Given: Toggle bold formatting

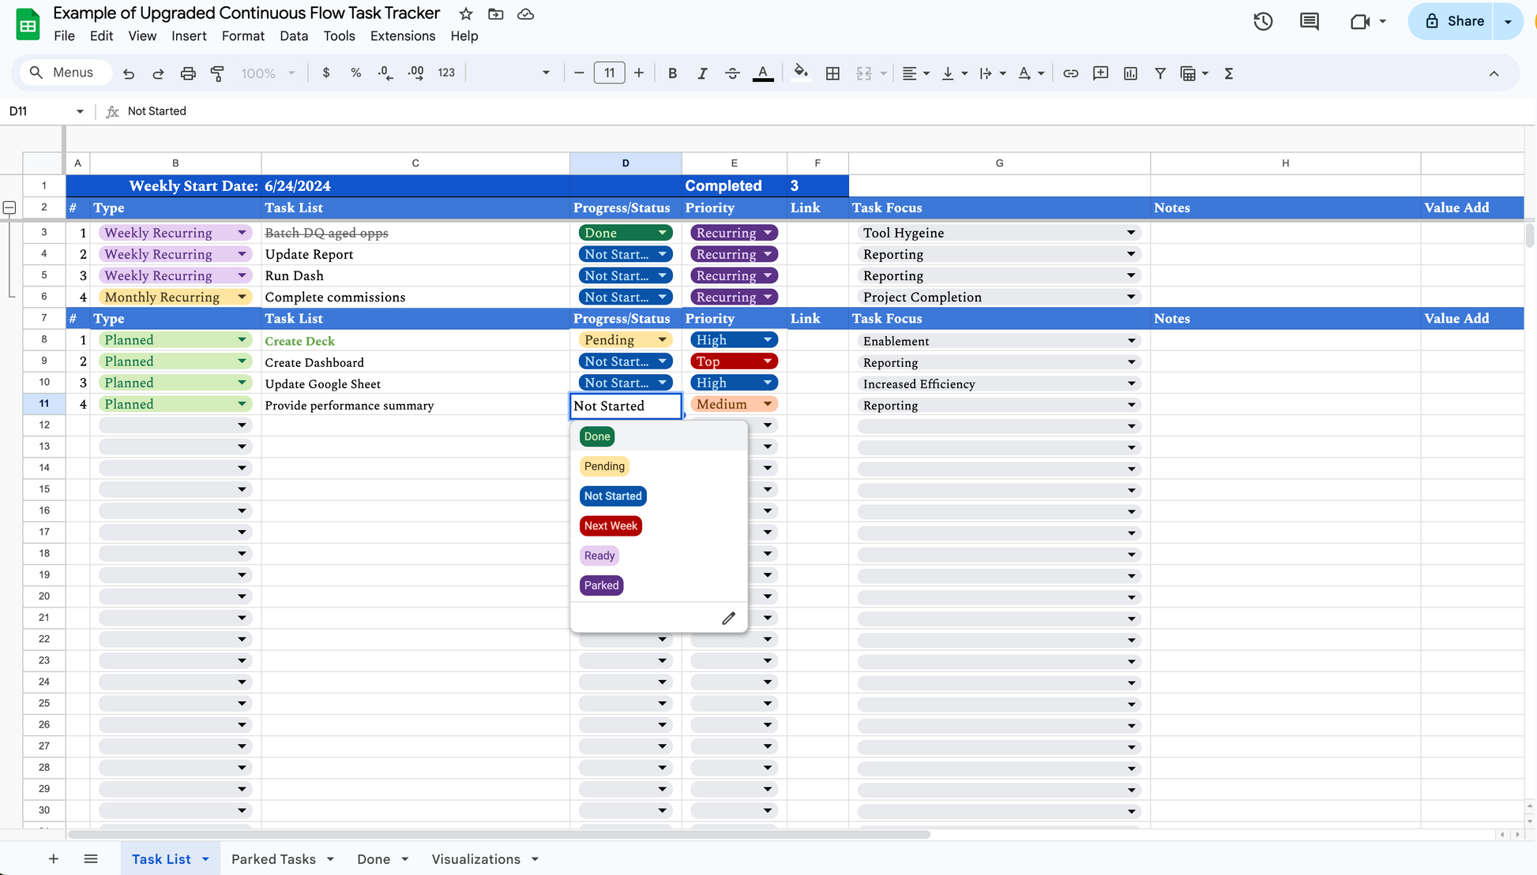Looking at the screenshot, I should [672, 73].
